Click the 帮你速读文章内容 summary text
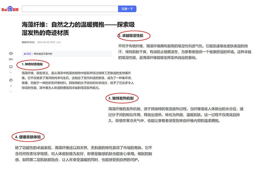269x179 pixels. point(43,54)
